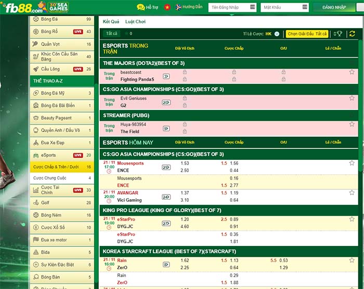364x289 pixels.
Task: Open the Tỉ Lệ Cược HK odds dropdown
Action: (277, 34)
